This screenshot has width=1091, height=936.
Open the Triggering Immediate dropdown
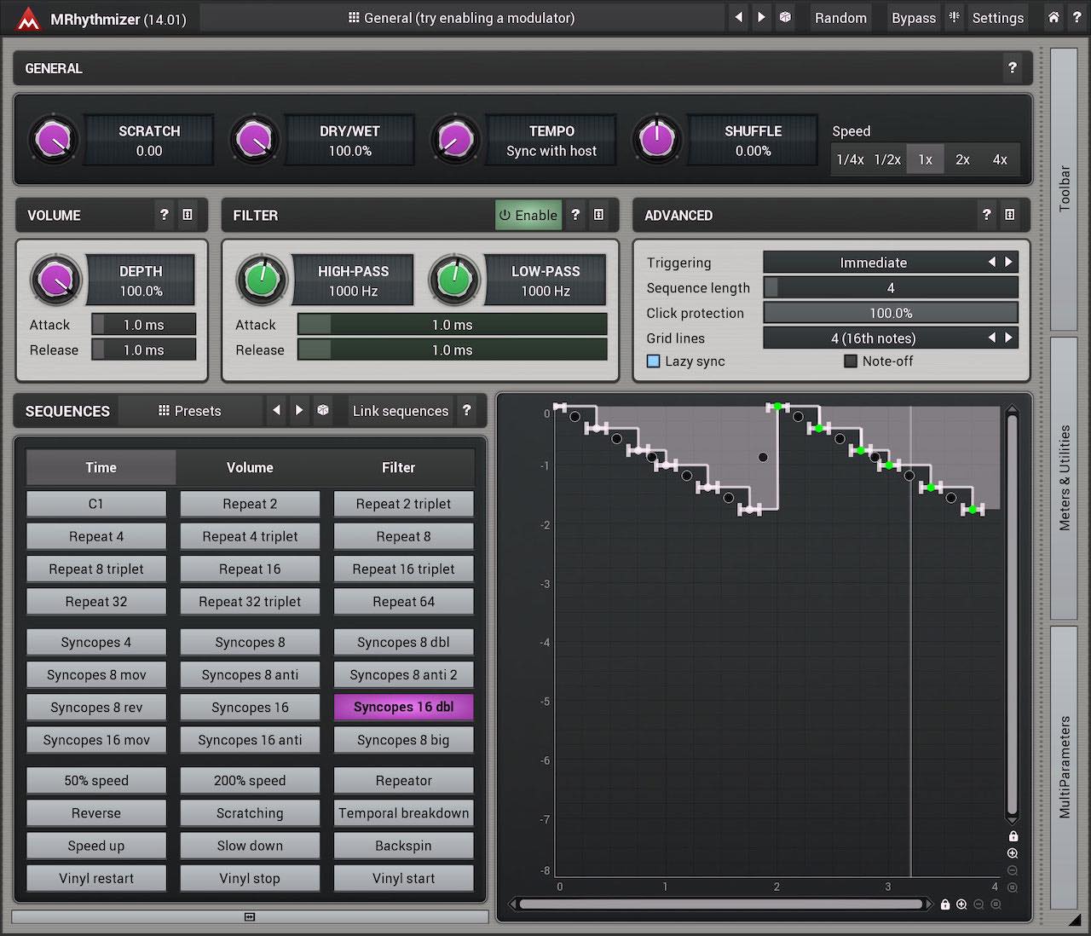click(x=874, y=263)
